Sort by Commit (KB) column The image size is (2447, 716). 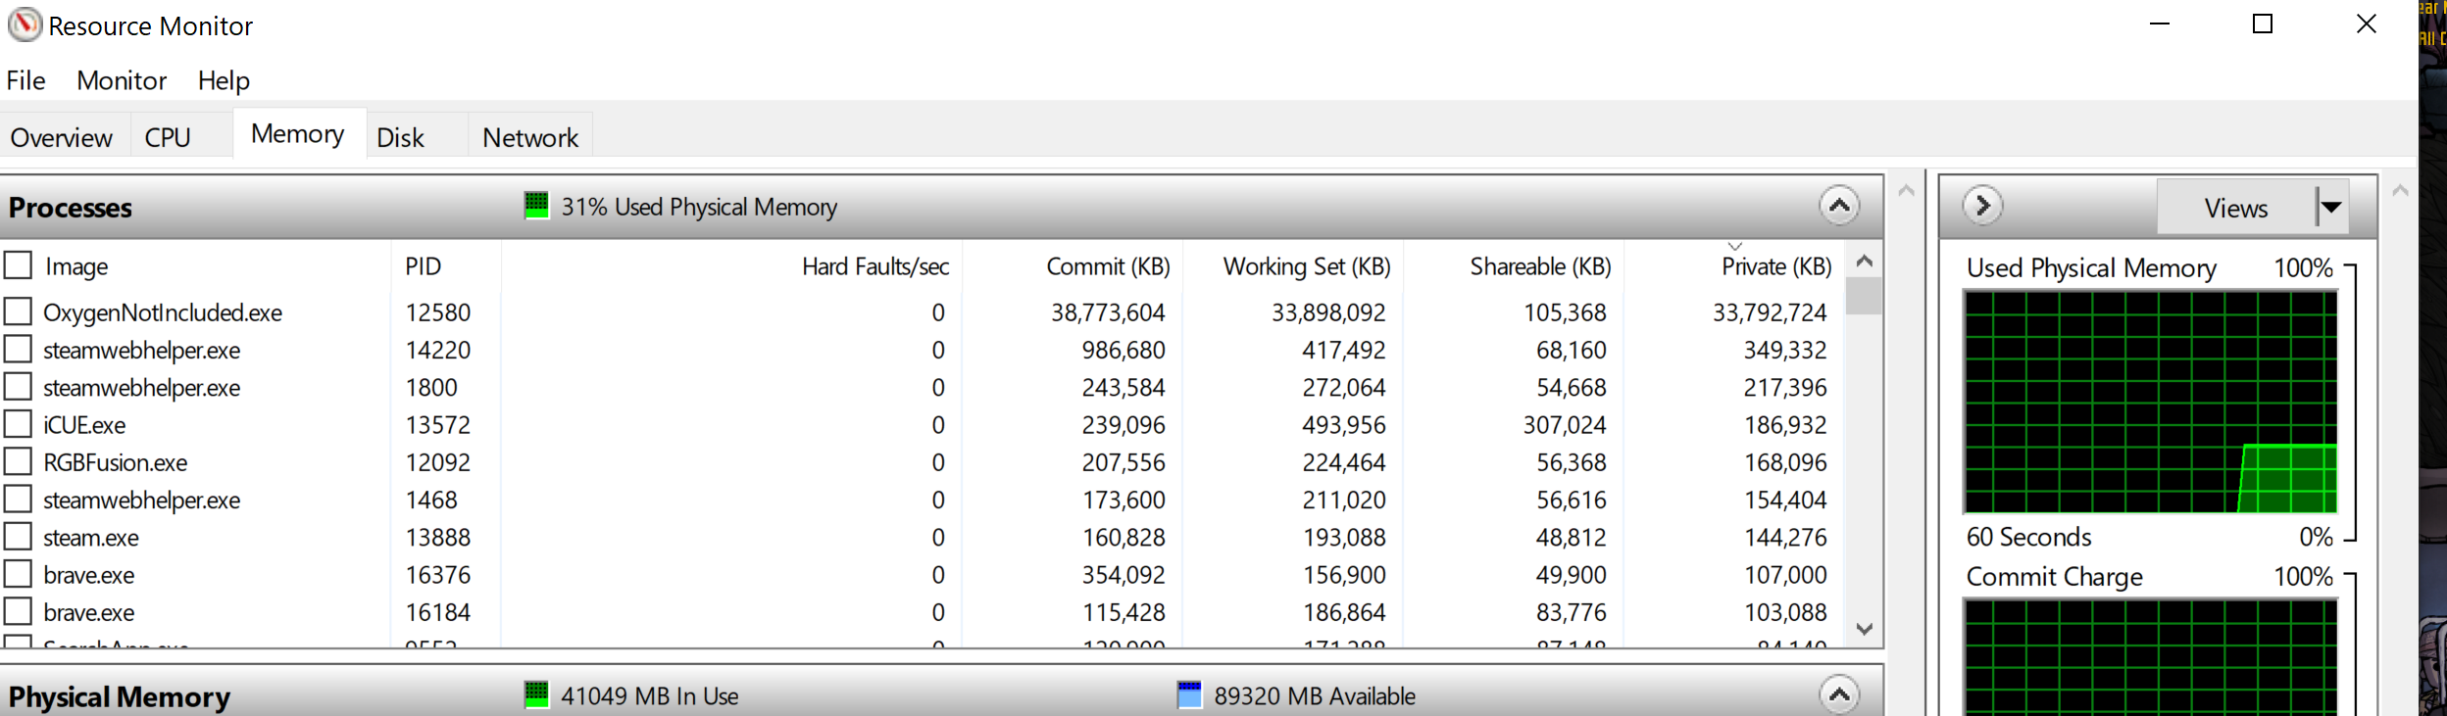coord(1109,266)
